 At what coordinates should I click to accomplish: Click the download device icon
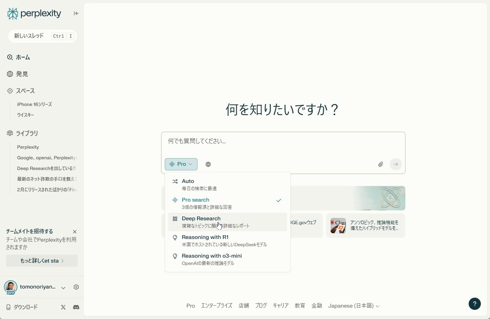[x=8, y=307]
